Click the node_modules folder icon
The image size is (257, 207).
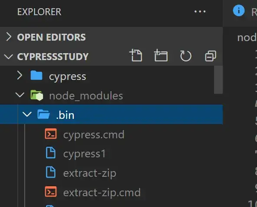click(37, 95)
